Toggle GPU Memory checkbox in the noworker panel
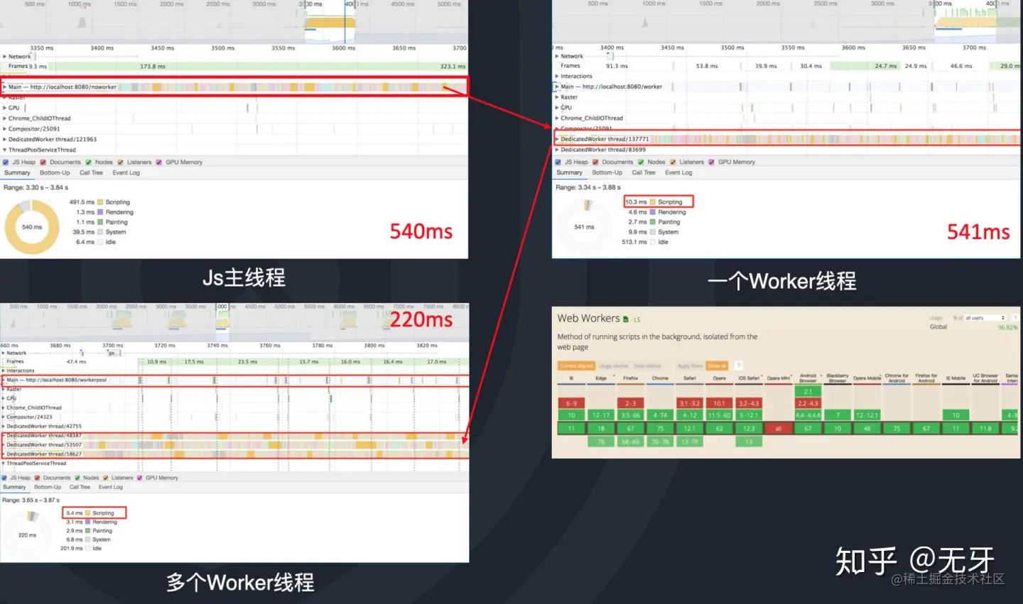Viewport: 1023px width, 604px height. [x=159, y=162]
